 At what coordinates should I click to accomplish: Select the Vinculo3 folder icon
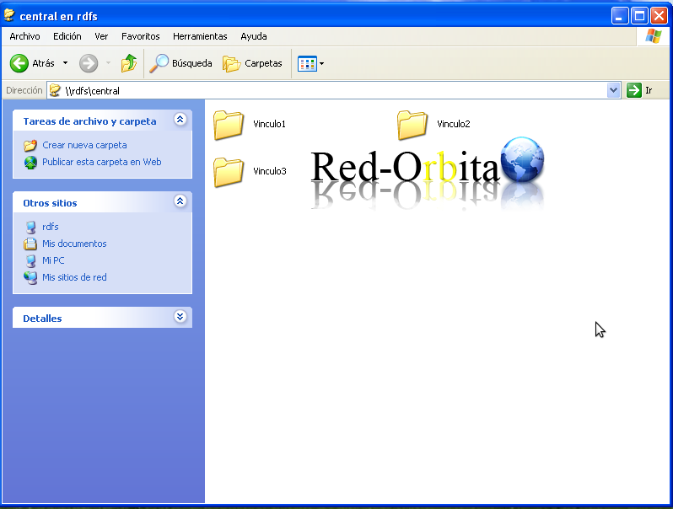tap(229, 172)
